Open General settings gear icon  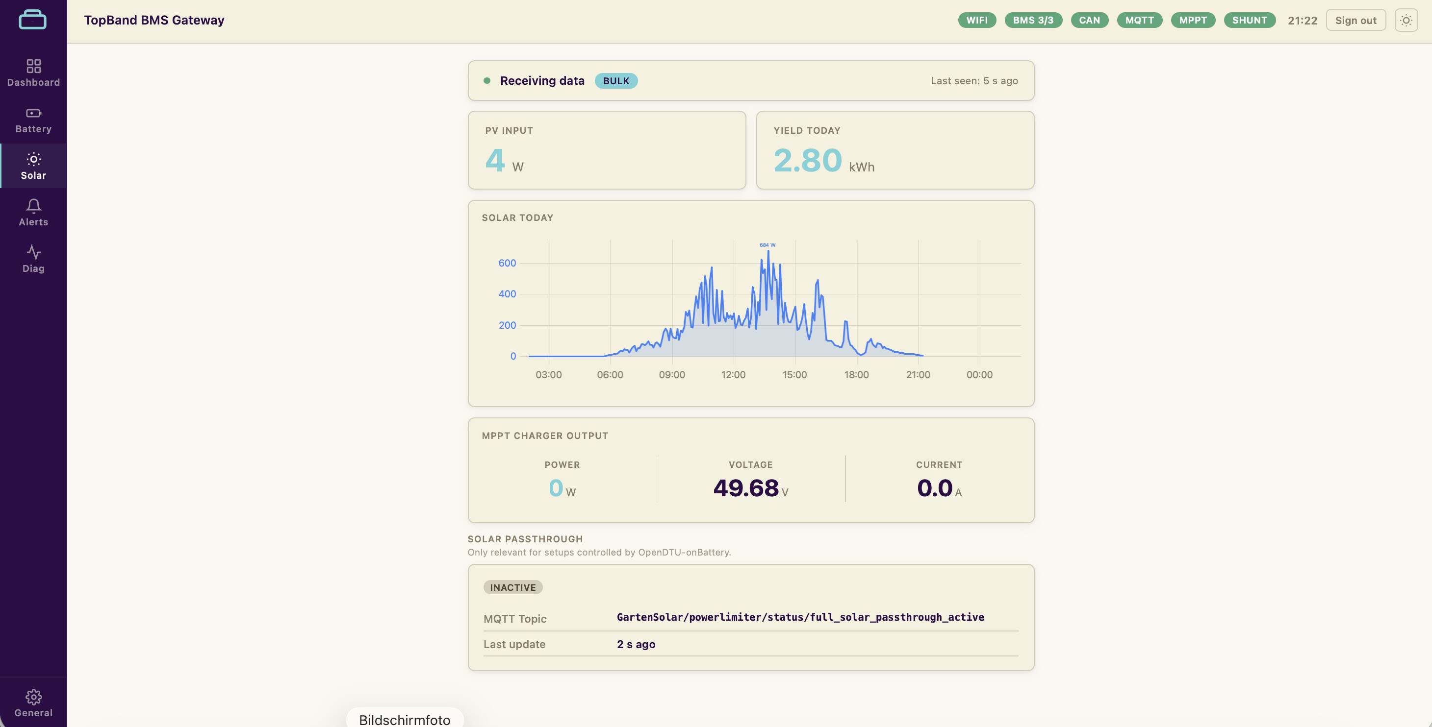(33, 697)
